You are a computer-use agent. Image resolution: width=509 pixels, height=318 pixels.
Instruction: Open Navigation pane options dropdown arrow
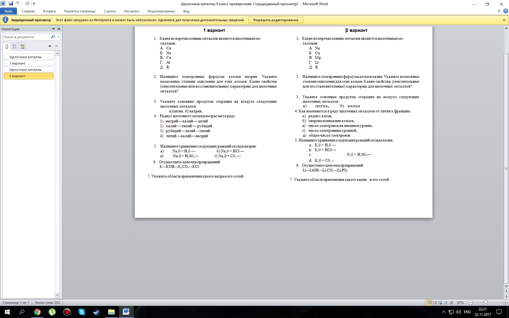53,29
